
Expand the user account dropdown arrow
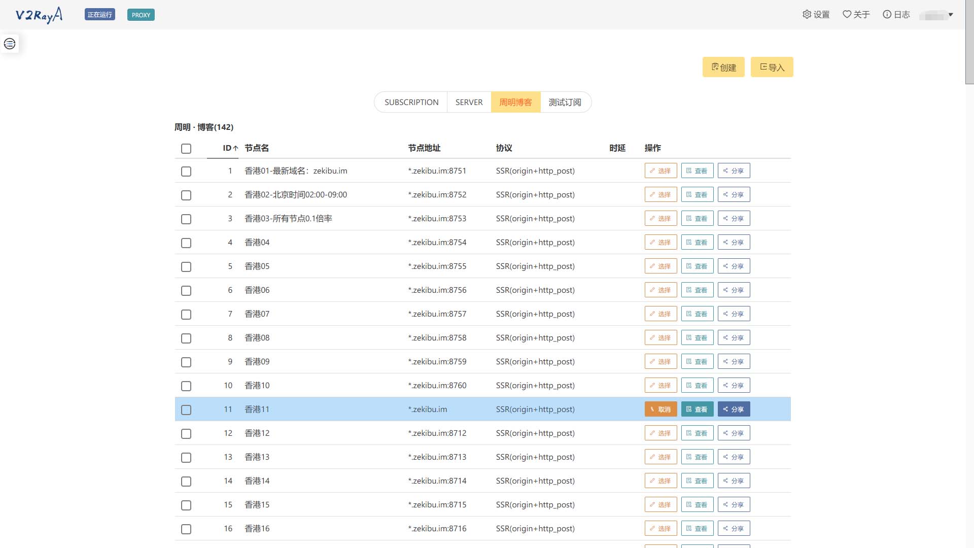pyautogui.click(x=951, y=15)
